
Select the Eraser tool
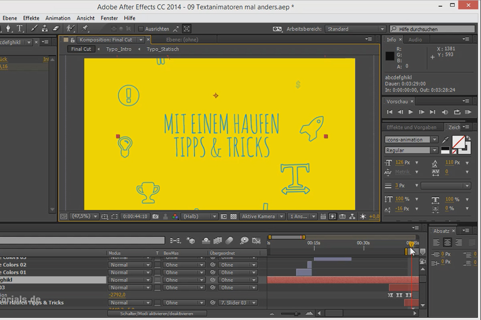pos(56,28)
